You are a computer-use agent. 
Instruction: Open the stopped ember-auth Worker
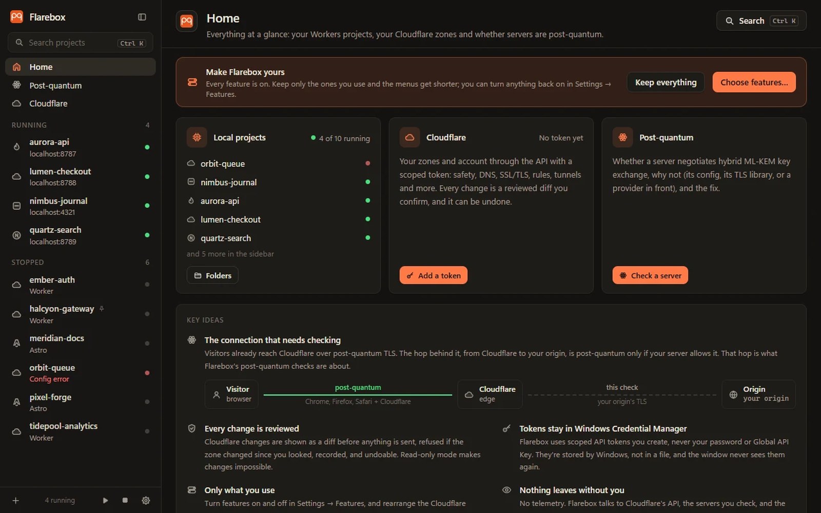coord(81,285)
